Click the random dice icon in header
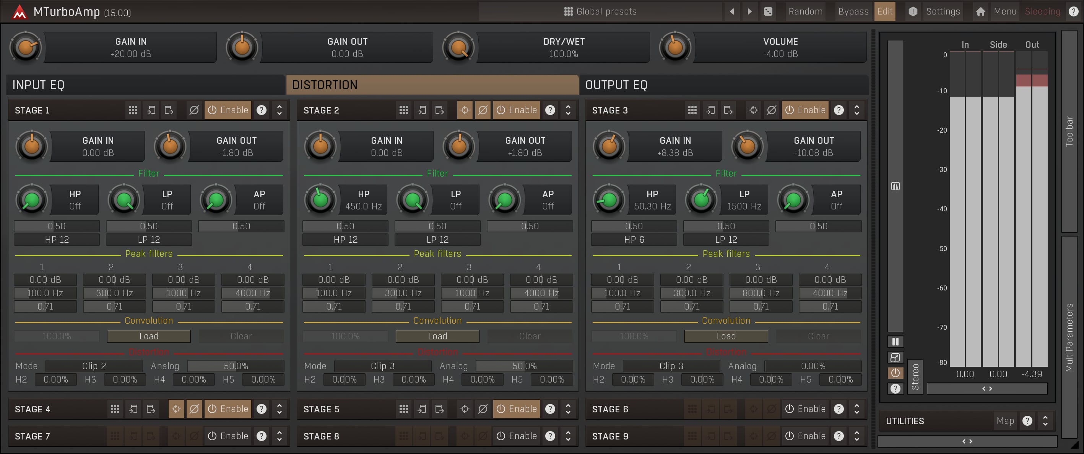The image size is (1084, 454). coord(768,12)
